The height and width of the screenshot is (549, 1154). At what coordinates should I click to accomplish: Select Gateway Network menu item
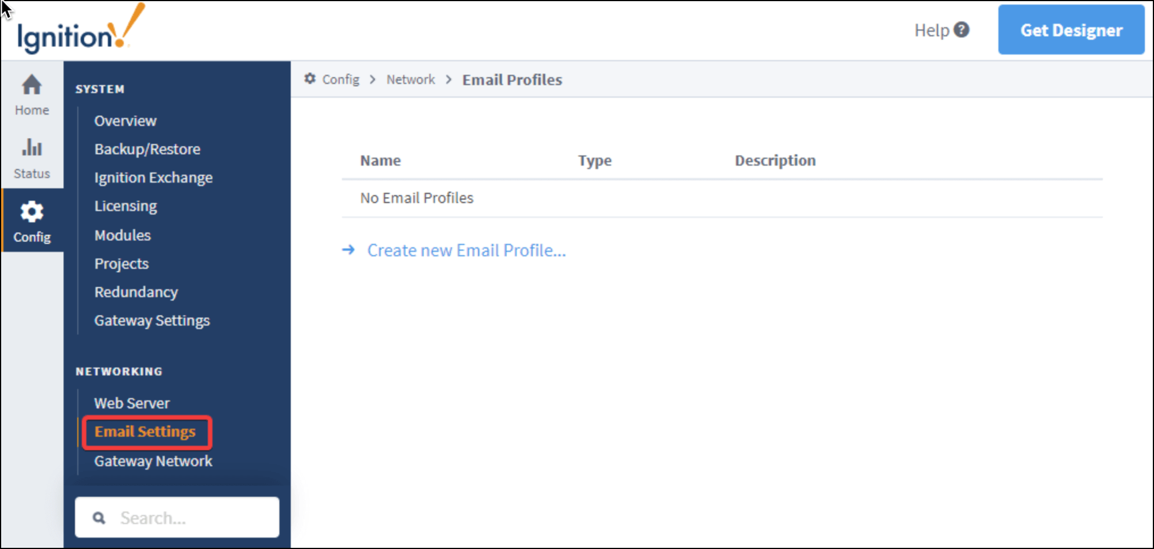click(x=153, y=461)
